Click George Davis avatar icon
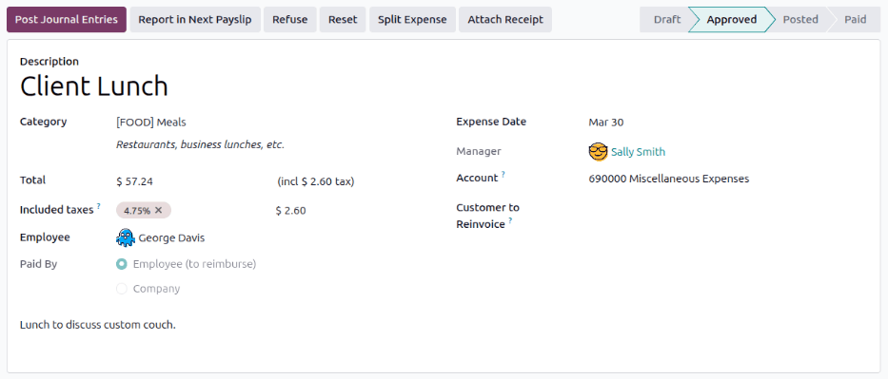 coord(126,237)
